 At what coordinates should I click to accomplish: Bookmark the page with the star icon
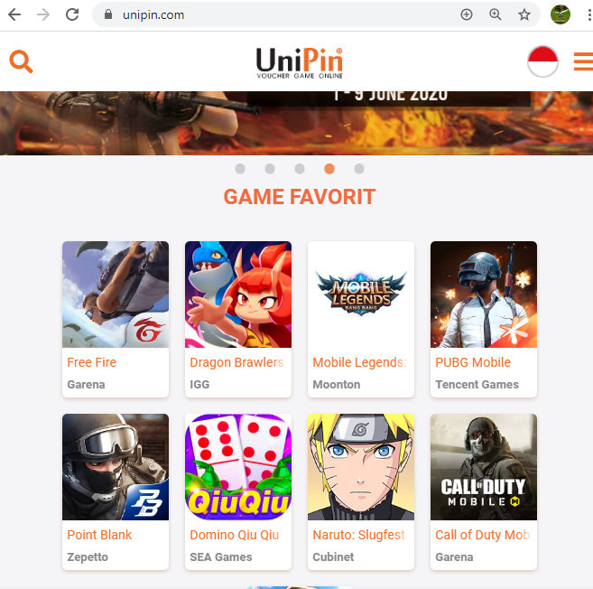coord(524,14)
